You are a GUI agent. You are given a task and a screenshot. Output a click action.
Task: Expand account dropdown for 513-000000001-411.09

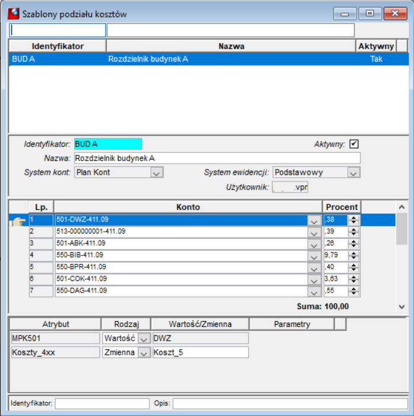click(314, 232)
